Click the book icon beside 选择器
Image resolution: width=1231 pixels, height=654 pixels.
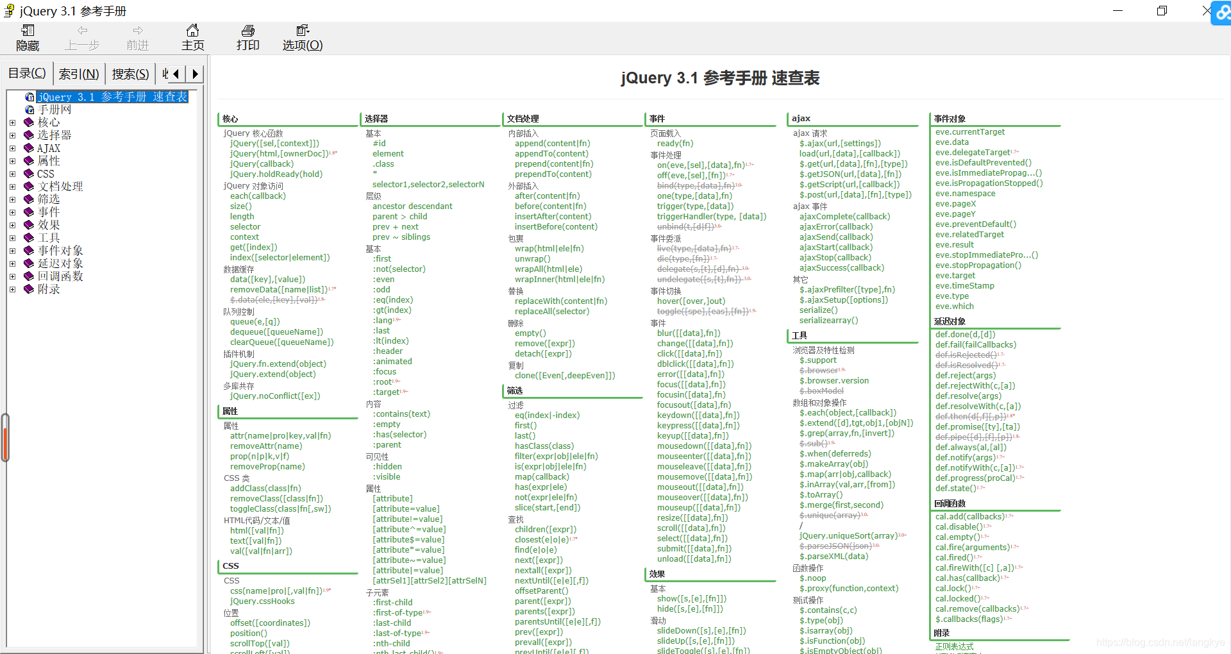pos(28,135)
